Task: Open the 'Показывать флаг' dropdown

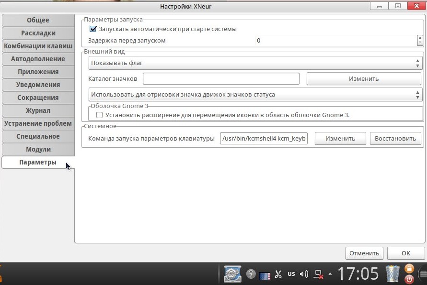Action: [x=254, y=63]
